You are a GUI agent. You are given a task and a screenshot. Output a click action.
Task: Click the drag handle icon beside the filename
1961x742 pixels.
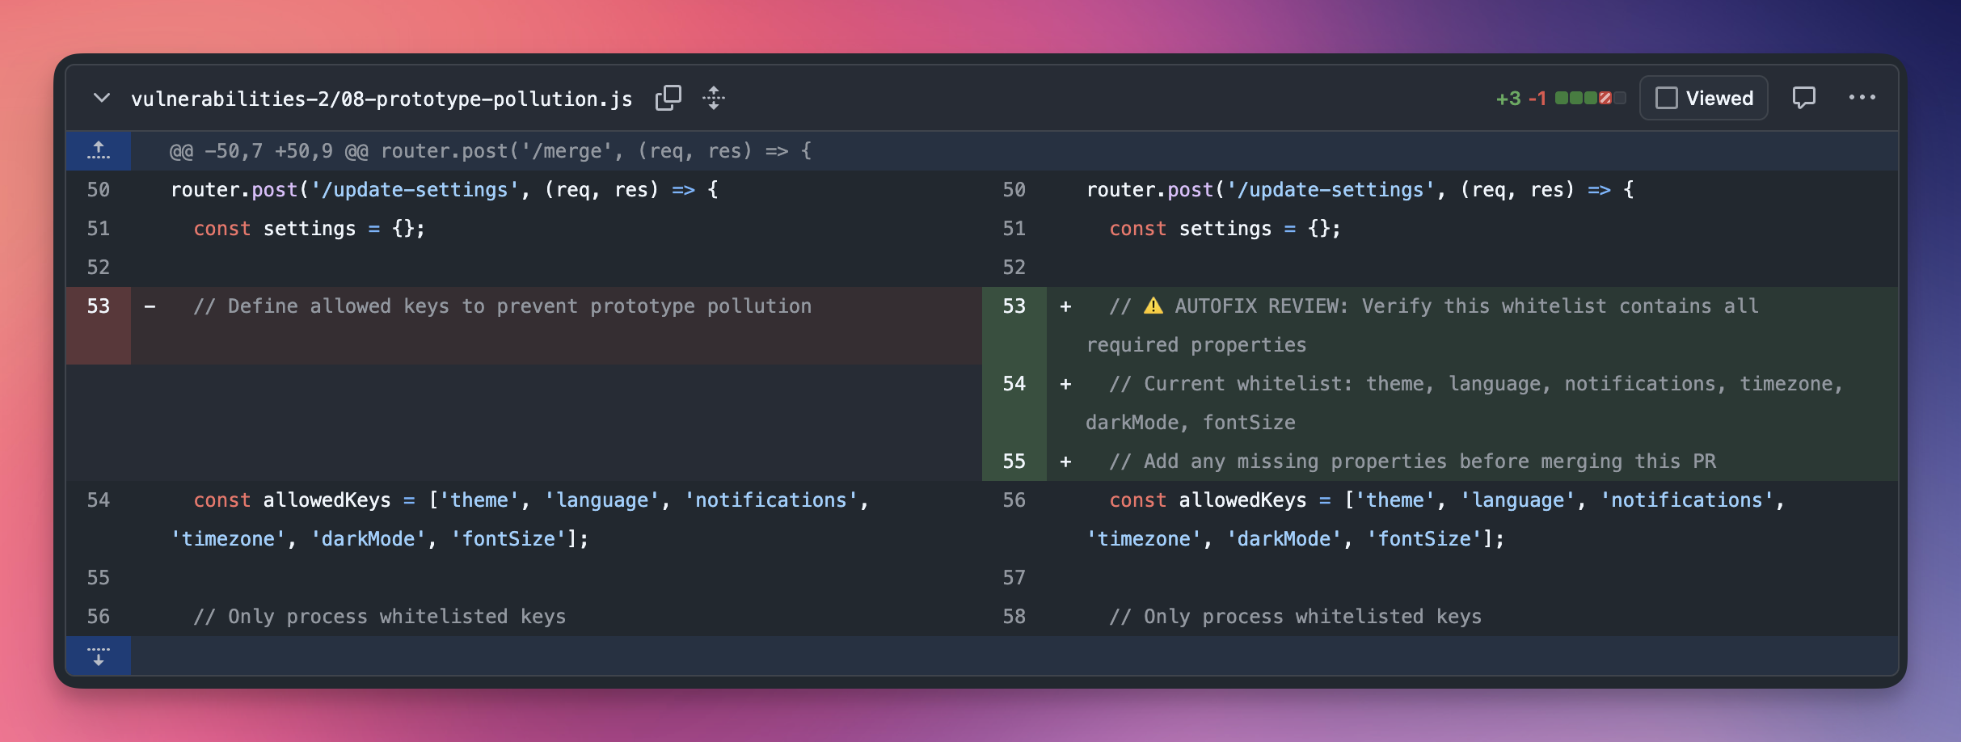(715, 98)
